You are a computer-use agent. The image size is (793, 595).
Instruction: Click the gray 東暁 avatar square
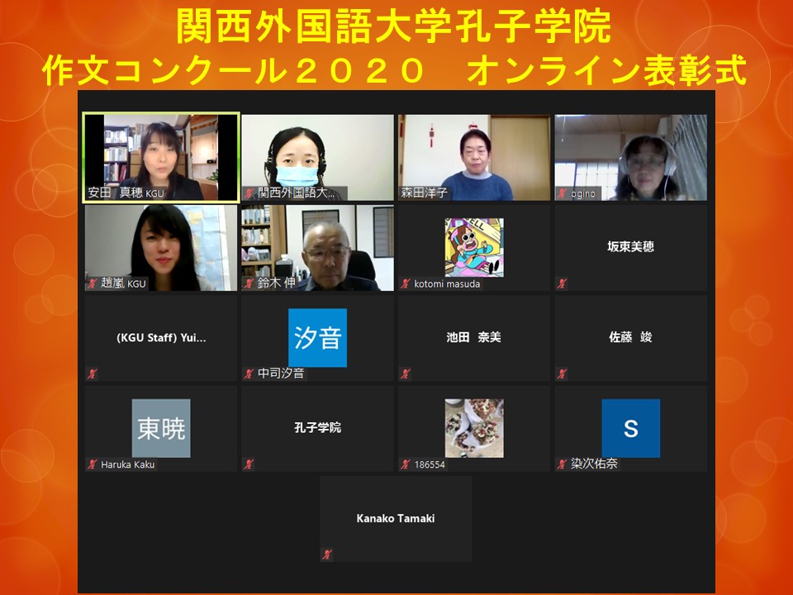(x=161, y=428)
